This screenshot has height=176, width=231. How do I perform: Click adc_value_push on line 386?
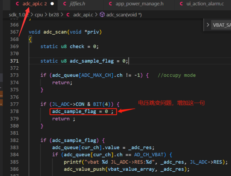click(x=84, y=169)
